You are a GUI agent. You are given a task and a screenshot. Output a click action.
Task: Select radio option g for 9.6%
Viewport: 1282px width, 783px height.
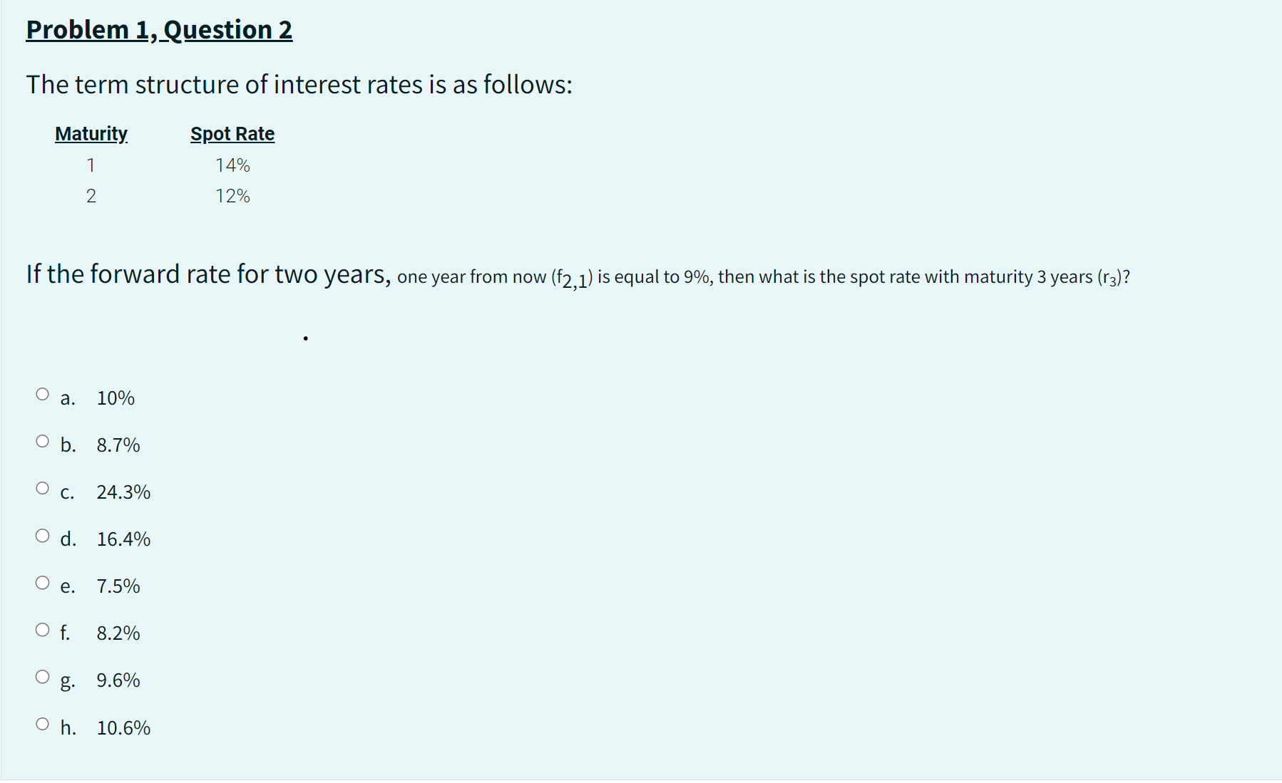pos(43,673)
